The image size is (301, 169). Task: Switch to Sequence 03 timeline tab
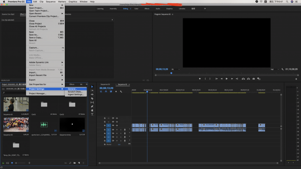click(105, 84)
